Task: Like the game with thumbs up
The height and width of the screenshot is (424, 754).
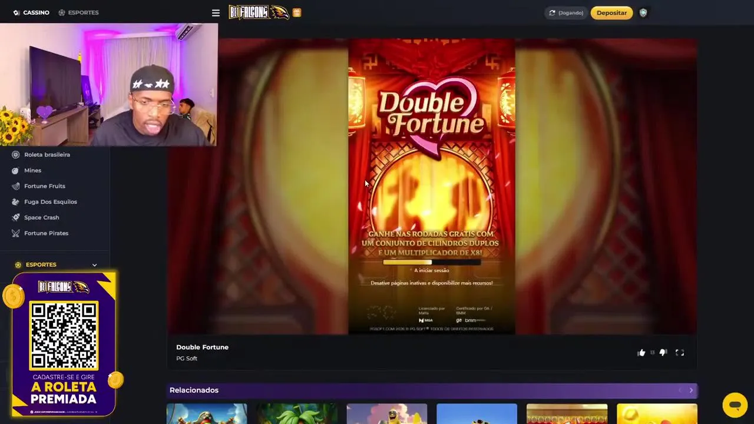Action: 641,353
